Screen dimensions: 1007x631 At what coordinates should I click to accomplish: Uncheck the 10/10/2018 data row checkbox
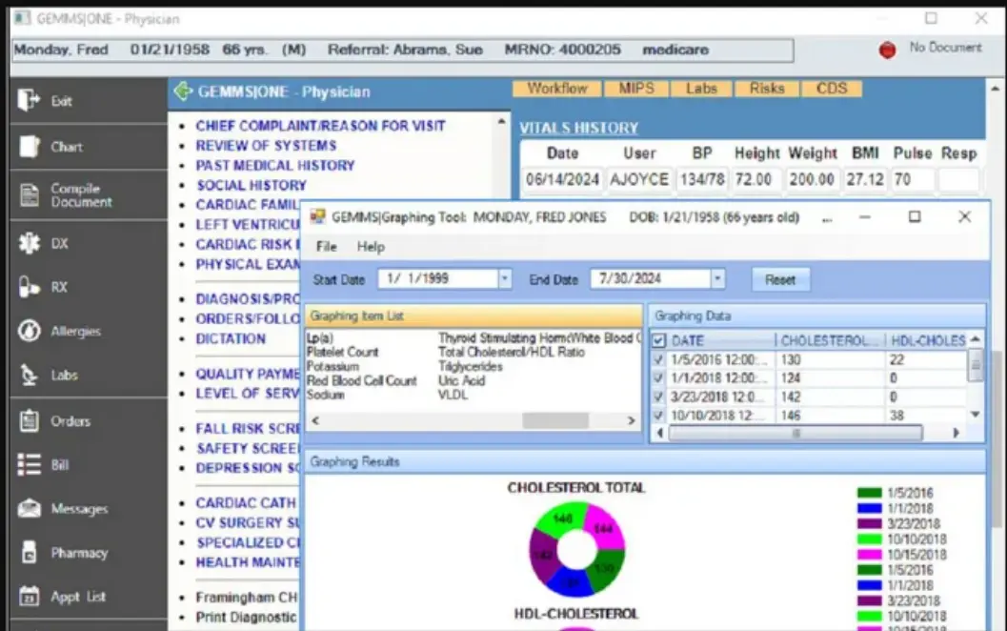(658, 416)
